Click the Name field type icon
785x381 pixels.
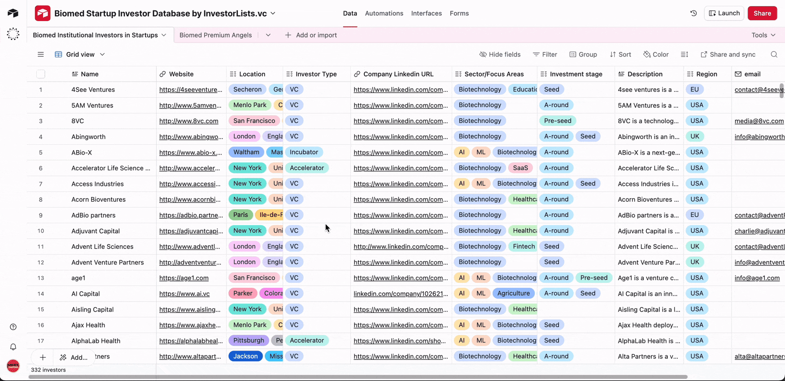(x=75, y=74)
